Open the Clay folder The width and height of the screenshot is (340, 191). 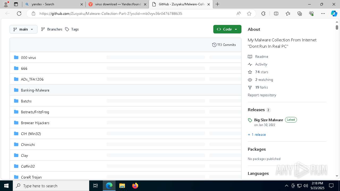pos(24,155)
